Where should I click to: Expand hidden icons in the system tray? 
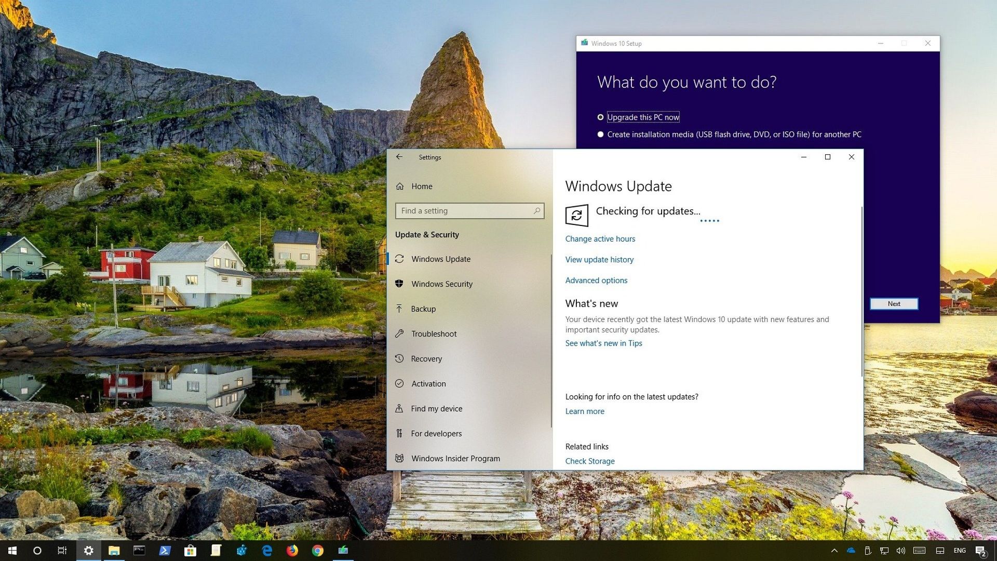click(x=836, y=550)
